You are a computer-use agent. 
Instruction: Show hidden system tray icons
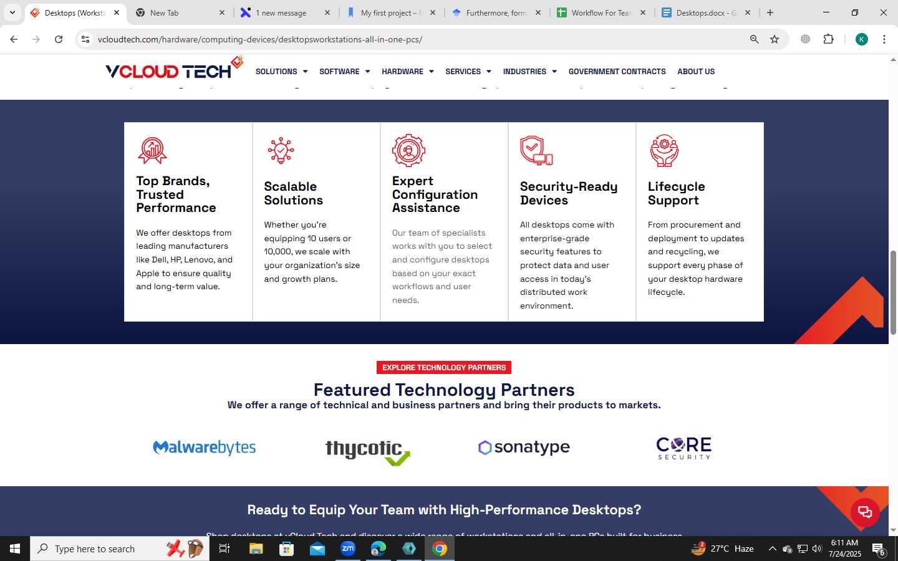(772, 549)
